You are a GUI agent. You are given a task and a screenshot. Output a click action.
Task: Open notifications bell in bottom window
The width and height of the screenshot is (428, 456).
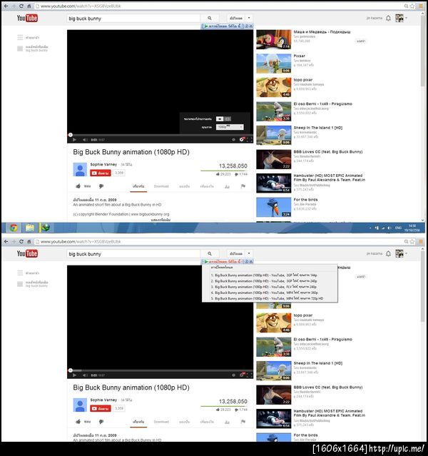(x=388, y=253)
